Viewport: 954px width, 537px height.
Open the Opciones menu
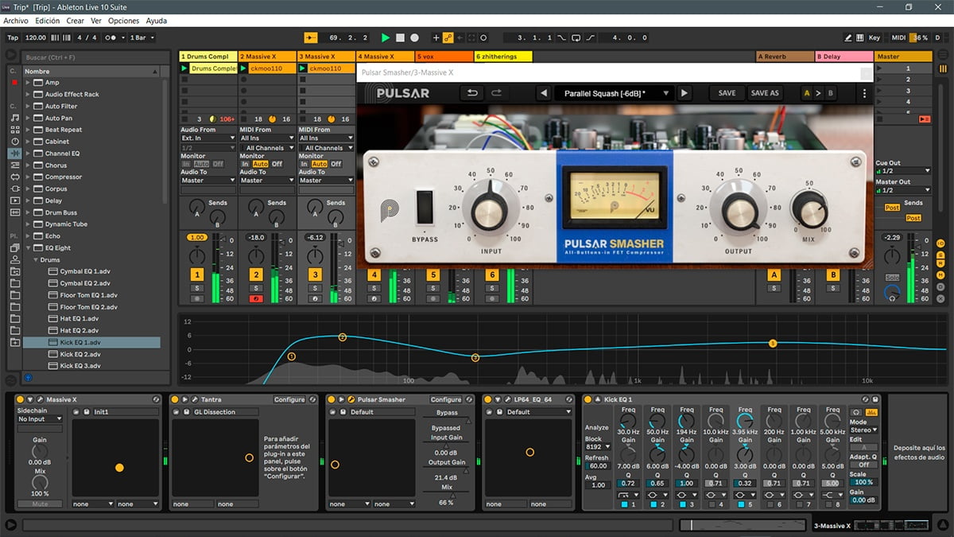point(123,21)
